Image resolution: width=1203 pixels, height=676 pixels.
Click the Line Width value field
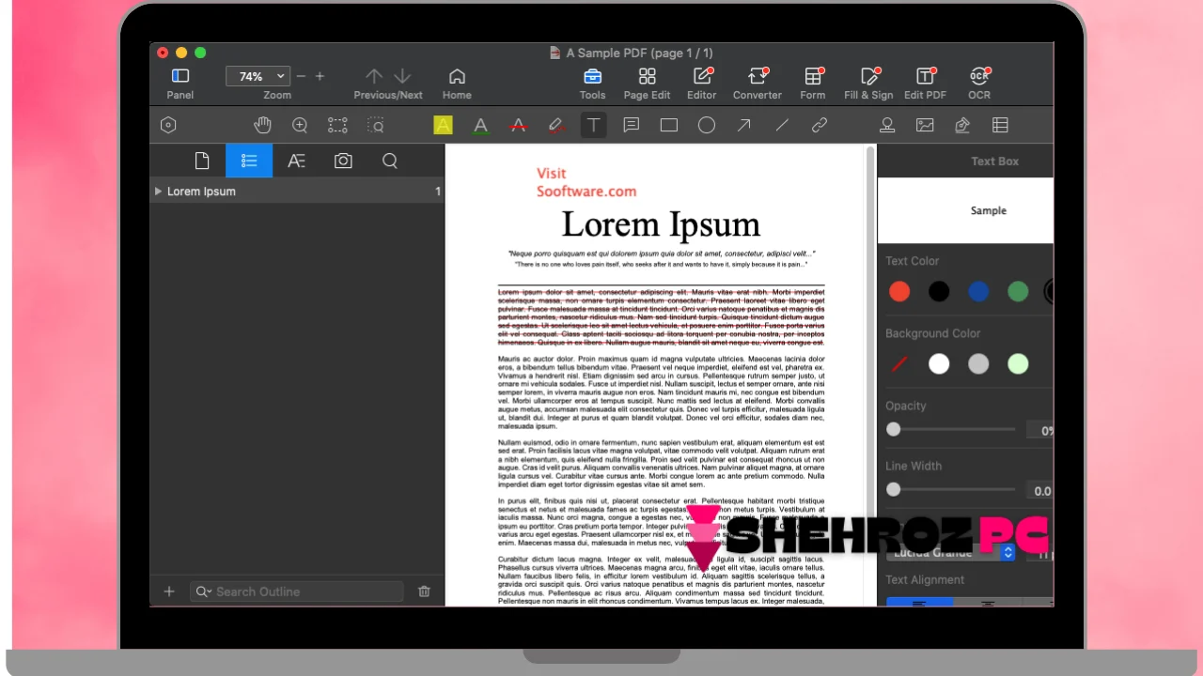coord(1040,490)
